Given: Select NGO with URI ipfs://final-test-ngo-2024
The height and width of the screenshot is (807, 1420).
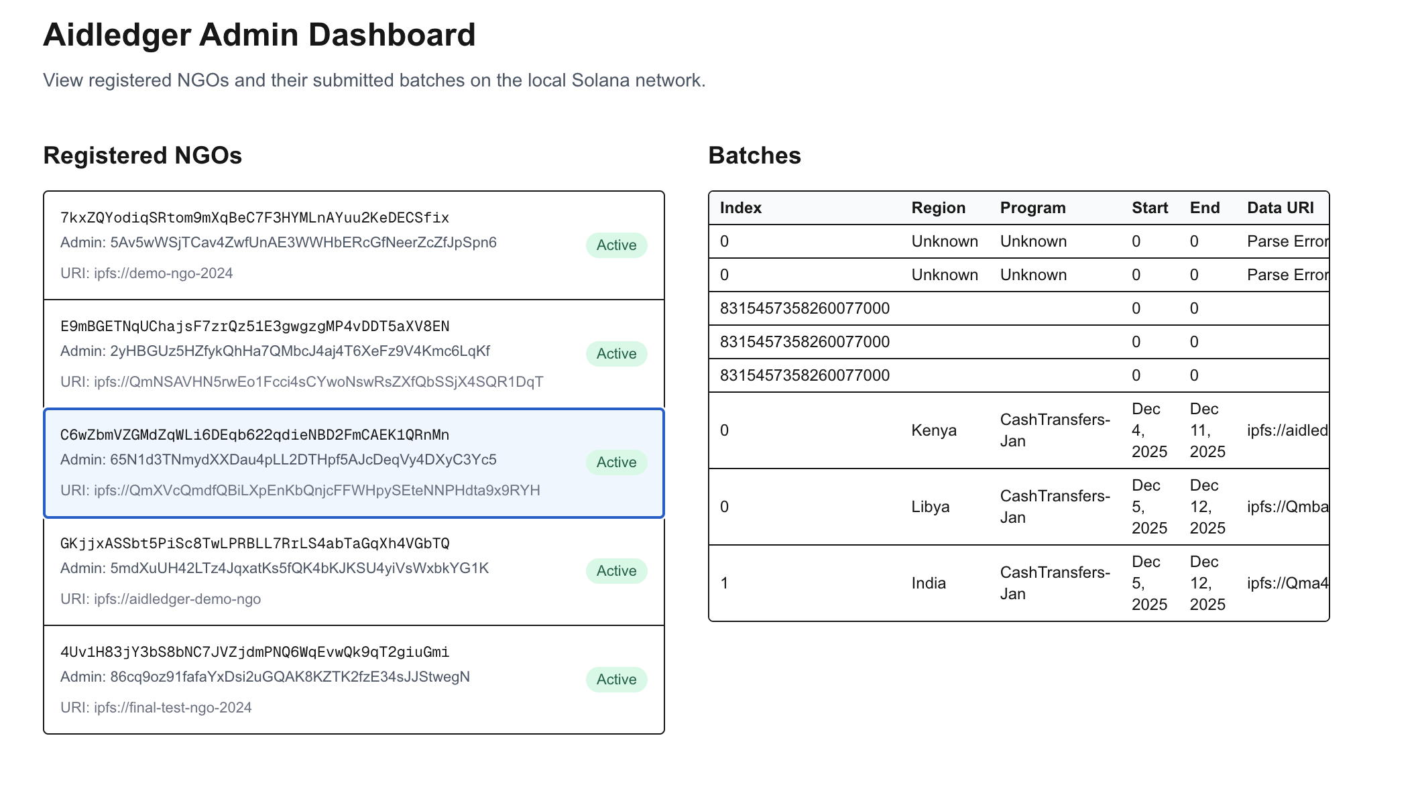Looking at the screenshot, I should 156,708.
